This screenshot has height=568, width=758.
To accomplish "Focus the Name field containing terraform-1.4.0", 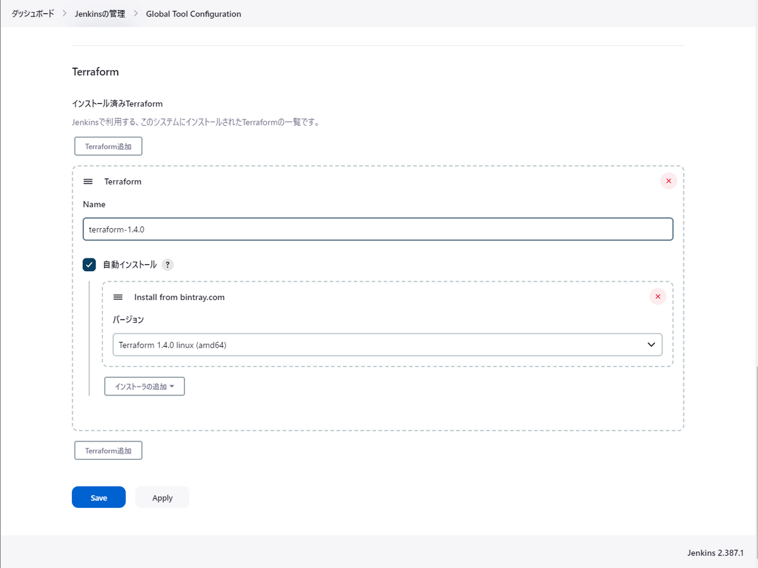I will tap(378, 229).
